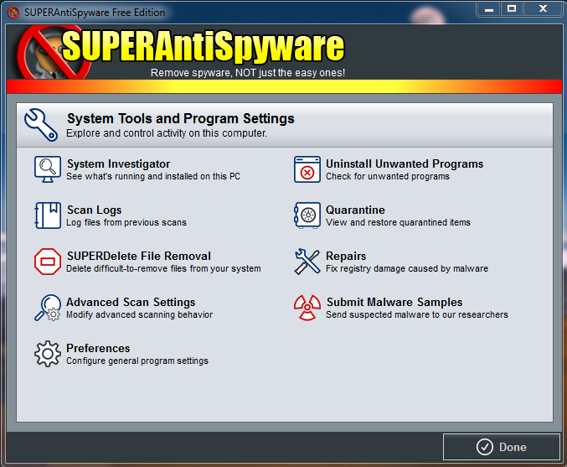Screen dimensions: 567x467
Task: Click the Advanced Scan Settings magnifier icon
Action: point(48,308)
